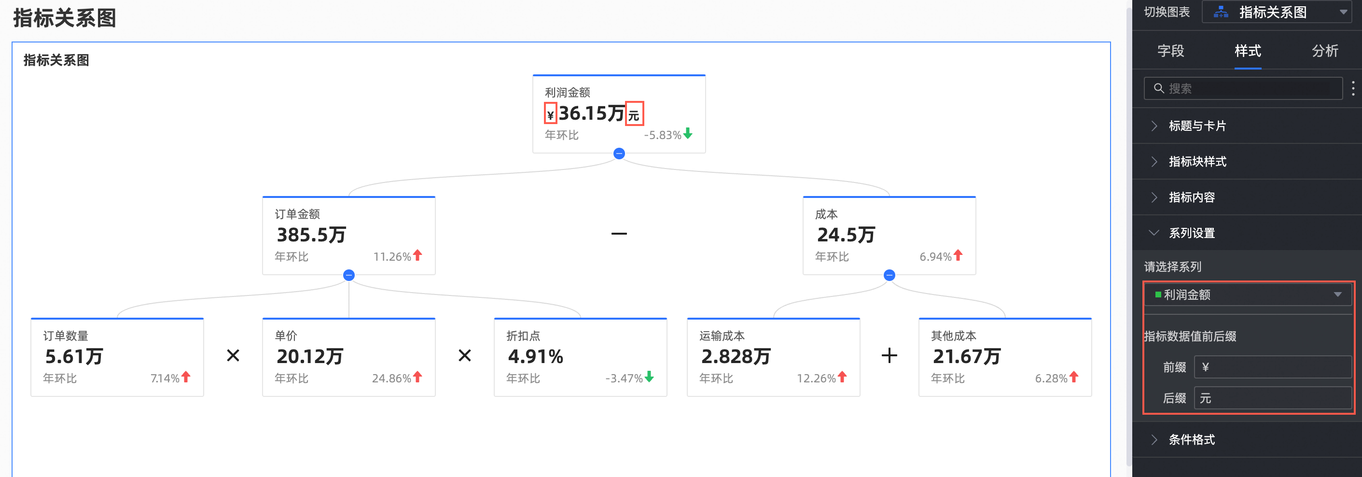Click the 搜索 search input field

click(x=1242, y=88)
